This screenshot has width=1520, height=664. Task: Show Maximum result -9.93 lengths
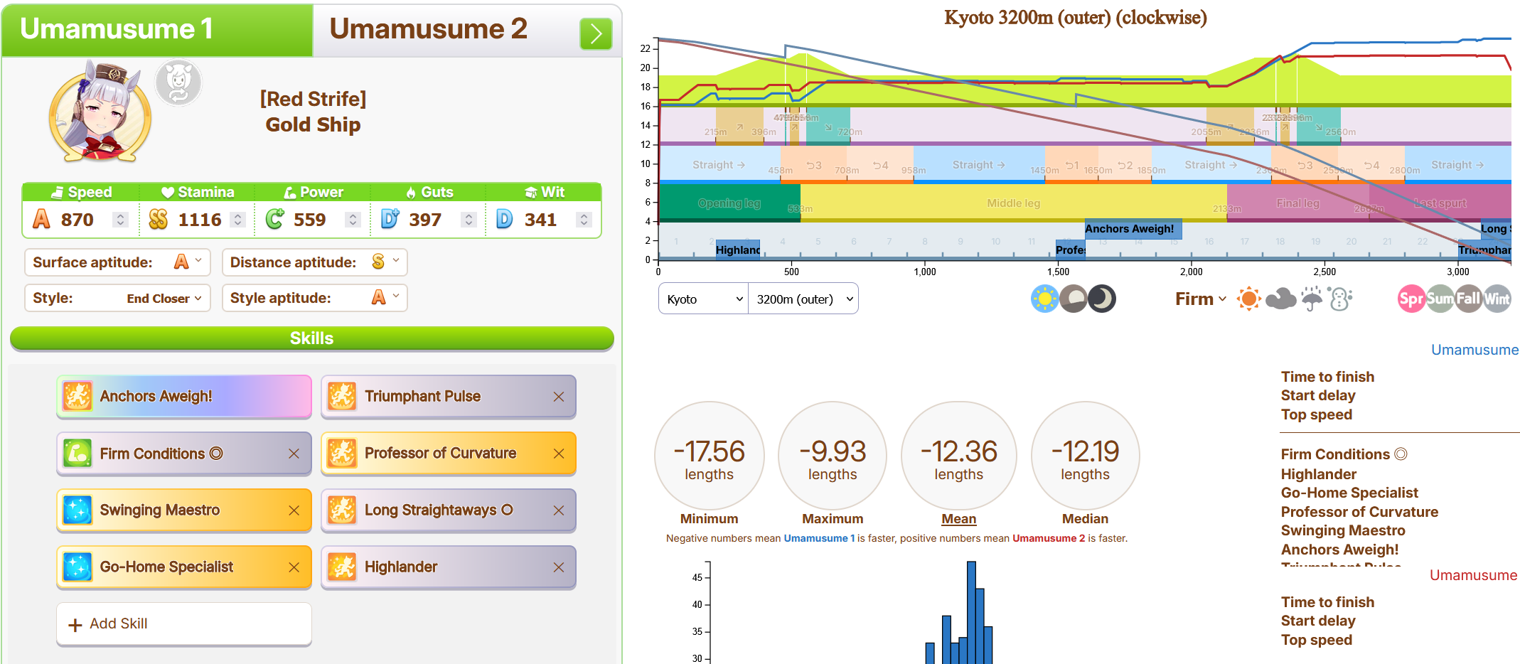click(x=833, y=456)
